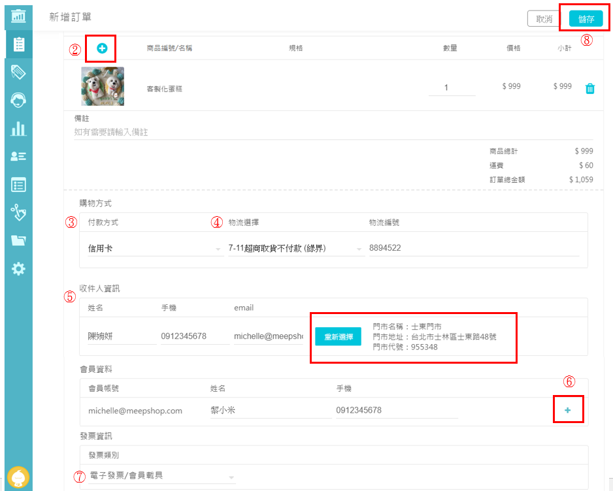Click the blue plus icon to add product
Screen dimensions: 613x491
102,48
